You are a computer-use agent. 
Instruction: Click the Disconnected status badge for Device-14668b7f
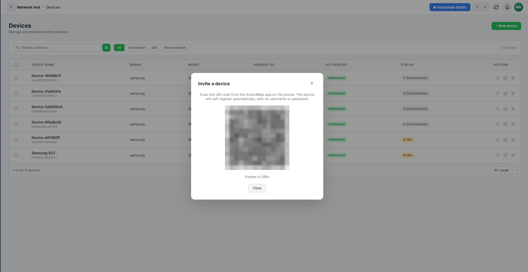click(415, 78)
